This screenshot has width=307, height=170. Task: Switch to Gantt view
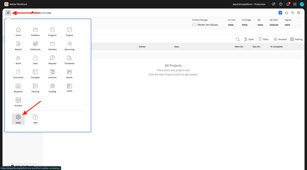pos(249,39)
